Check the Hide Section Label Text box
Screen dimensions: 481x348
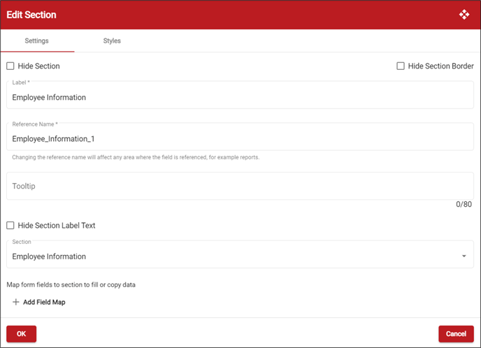(x=10, y=225)
